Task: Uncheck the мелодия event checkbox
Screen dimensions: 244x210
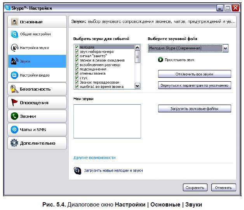Action: coord(77,47)
